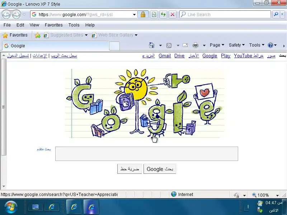Click the بحث Google search button
Image resolution: width=287 pixels, height=215 pixels.
pos(160,169)
